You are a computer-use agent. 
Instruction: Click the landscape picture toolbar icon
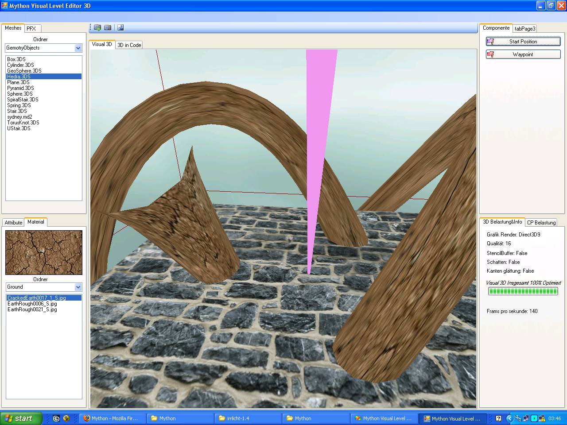pyautogui.click(x=120, y=27)
